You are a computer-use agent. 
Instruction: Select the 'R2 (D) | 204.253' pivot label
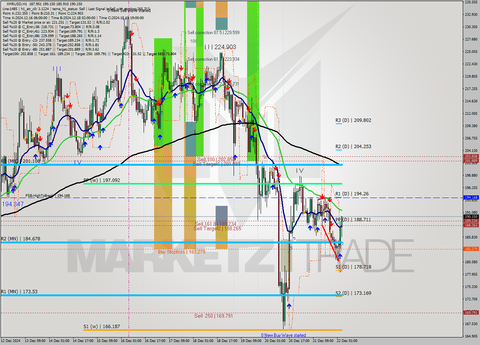(x=353, y=147)
